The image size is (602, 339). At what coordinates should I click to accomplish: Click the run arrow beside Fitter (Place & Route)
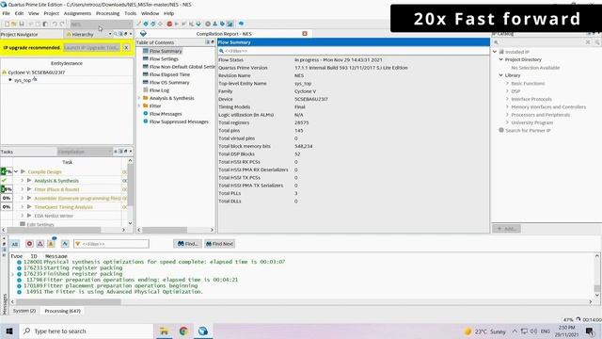pyautogui.click(x=29, y=189)
